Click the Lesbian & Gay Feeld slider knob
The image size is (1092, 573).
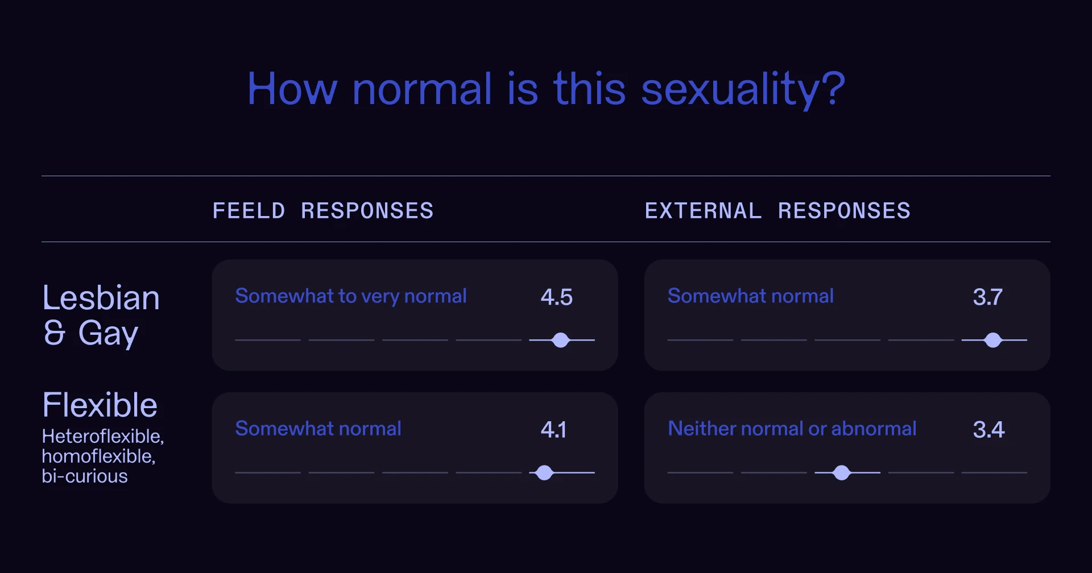[x=561, y=340]
